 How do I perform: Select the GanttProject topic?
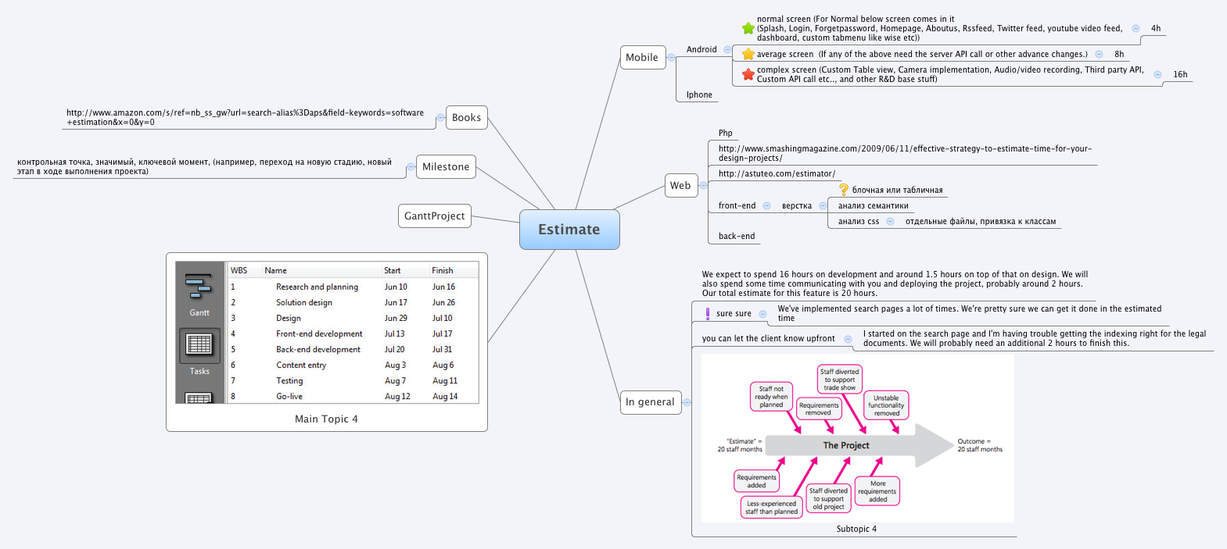[435, 216]
